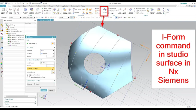Screen dimensions: 196x110
Task: Click the Select Iso Curves curve icon
Action: click(x=53, y=69)
